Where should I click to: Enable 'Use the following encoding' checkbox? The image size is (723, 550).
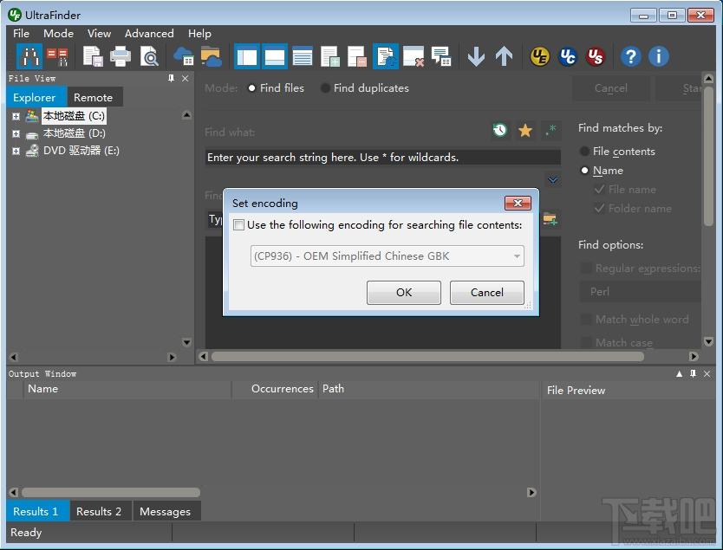[x=238, y=225]
